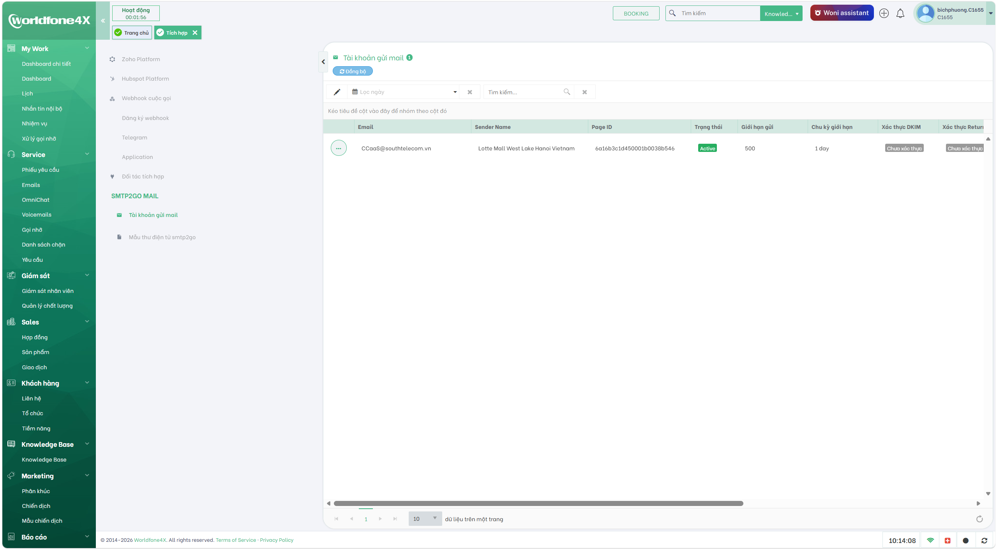Viewport: 997px width, 550px height.
Task: Click the red plus icon in footer
Action: tap(948, 541)
